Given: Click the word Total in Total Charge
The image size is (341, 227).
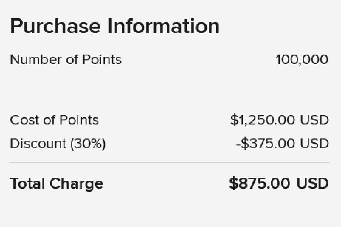Looking at the screenshot, I should [28, 184].
